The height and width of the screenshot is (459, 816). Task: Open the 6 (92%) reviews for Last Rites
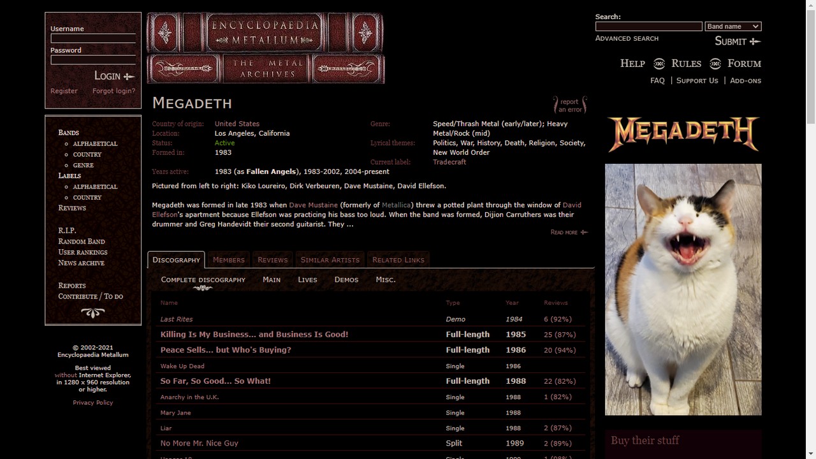pyautogui.click(x=558, y=319)
